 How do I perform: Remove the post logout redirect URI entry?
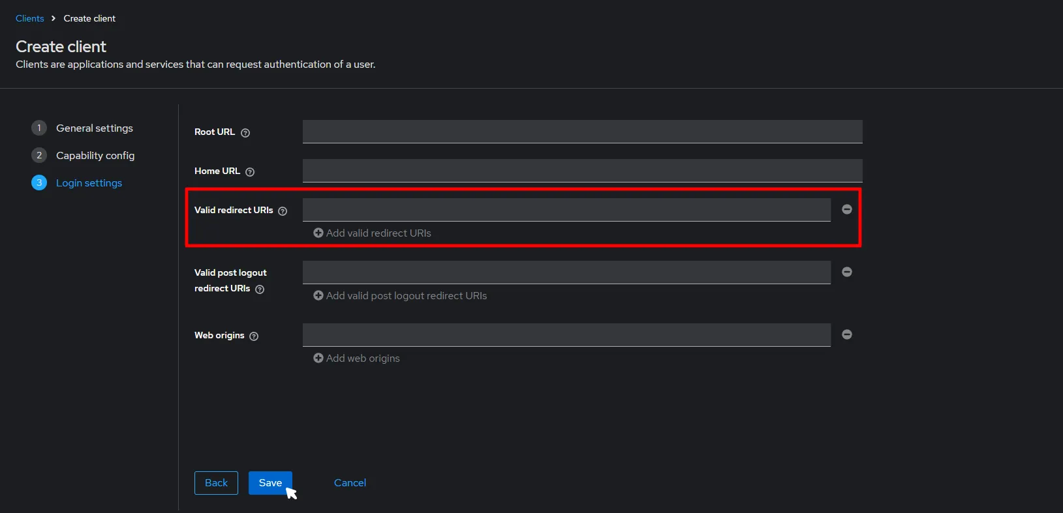(x=846, y=272)
